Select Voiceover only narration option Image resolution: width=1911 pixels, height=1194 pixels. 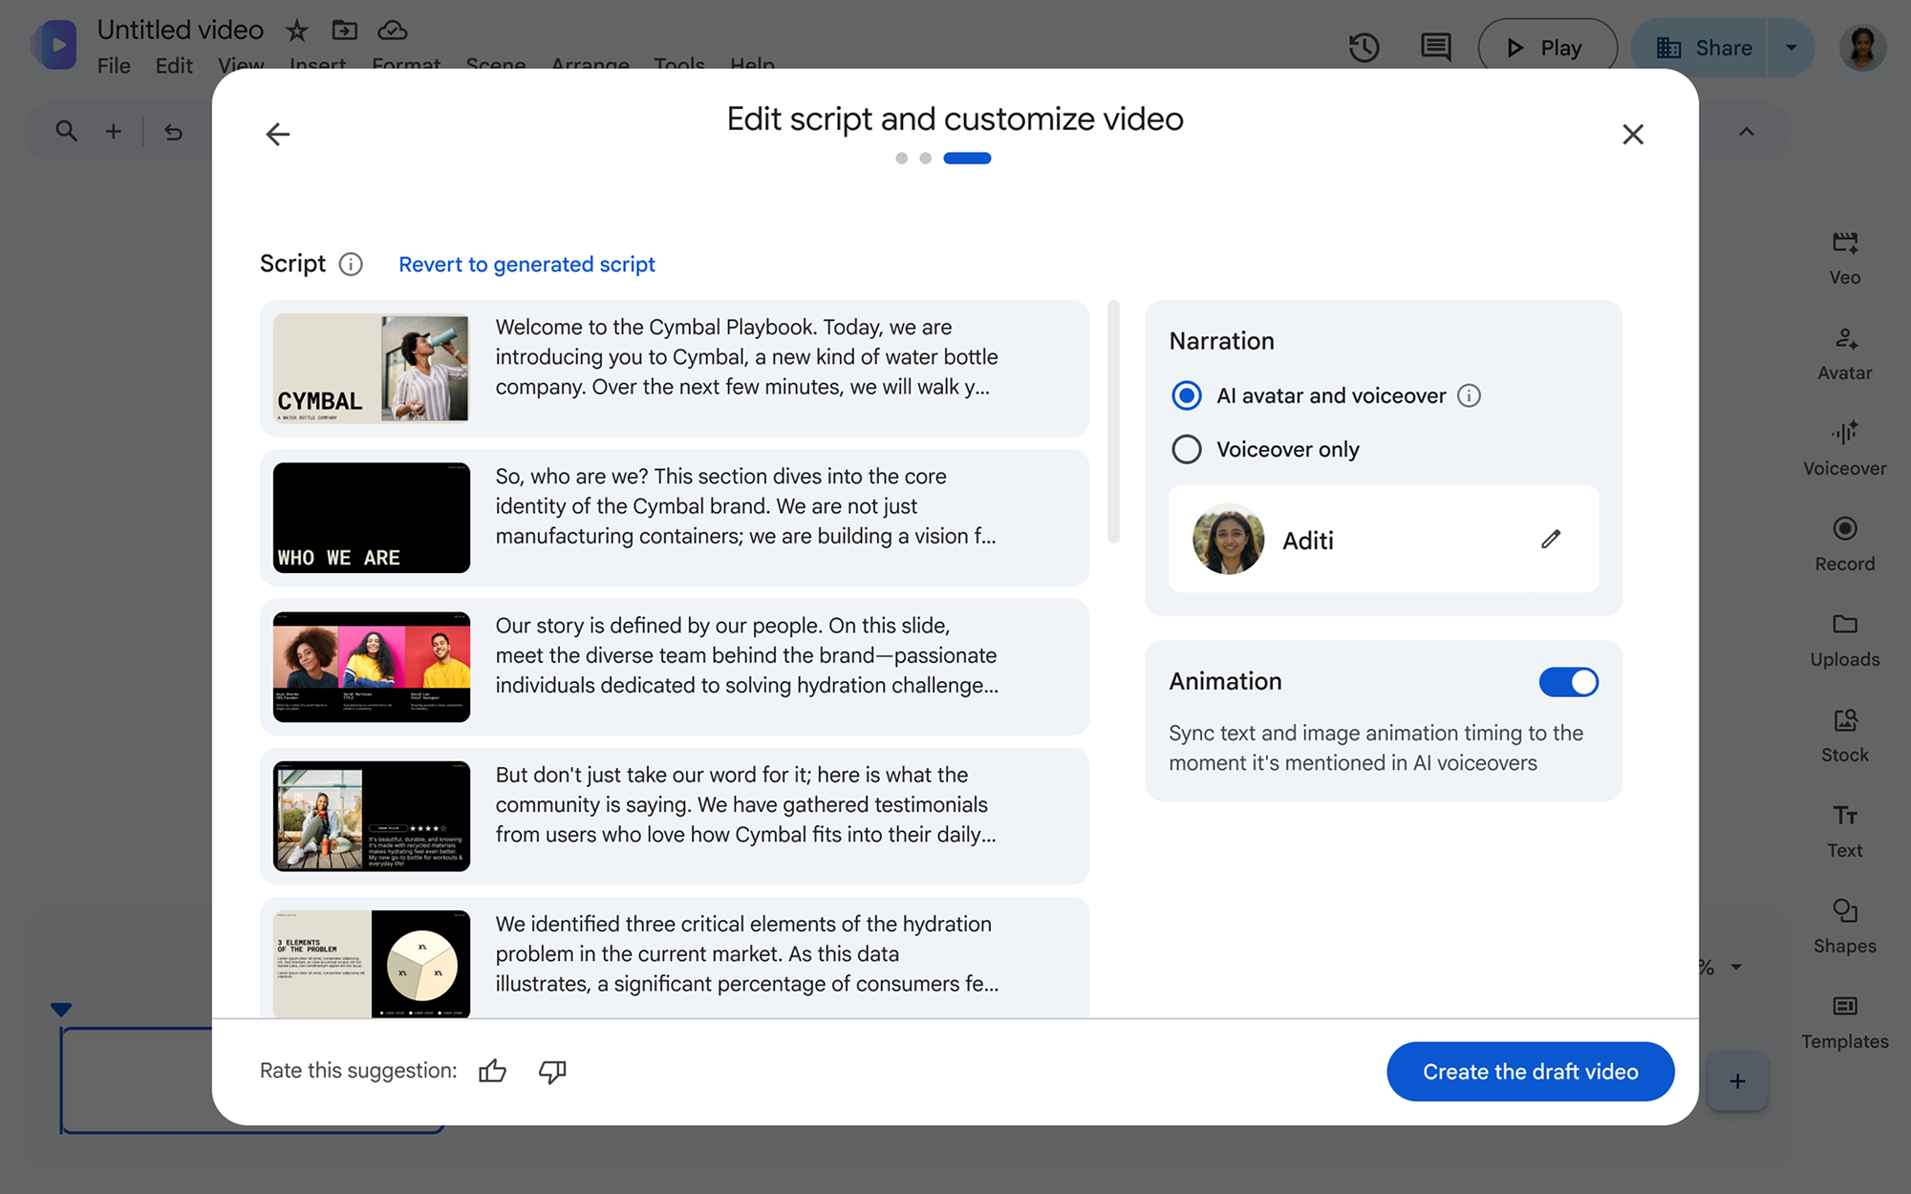[1187, 449]
